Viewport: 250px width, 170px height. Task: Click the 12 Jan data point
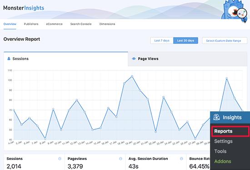[77, 100]
